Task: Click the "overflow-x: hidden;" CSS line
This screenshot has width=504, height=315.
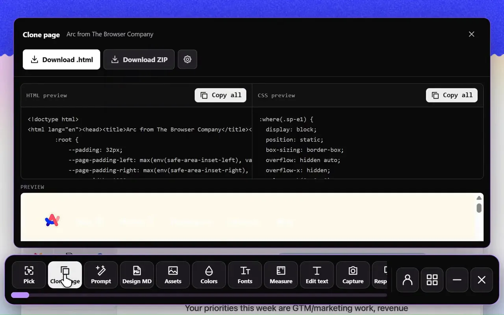Action: click(298, 170)
